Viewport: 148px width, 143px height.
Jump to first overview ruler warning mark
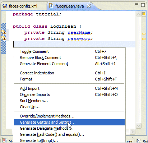click(x=144, y=34)
